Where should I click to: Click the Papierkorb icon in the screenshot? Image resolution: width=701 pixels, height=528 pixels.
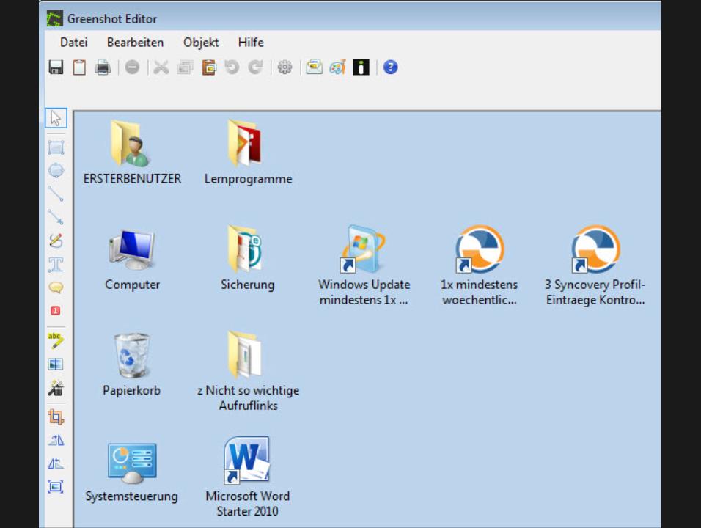[x=132, y=357]
